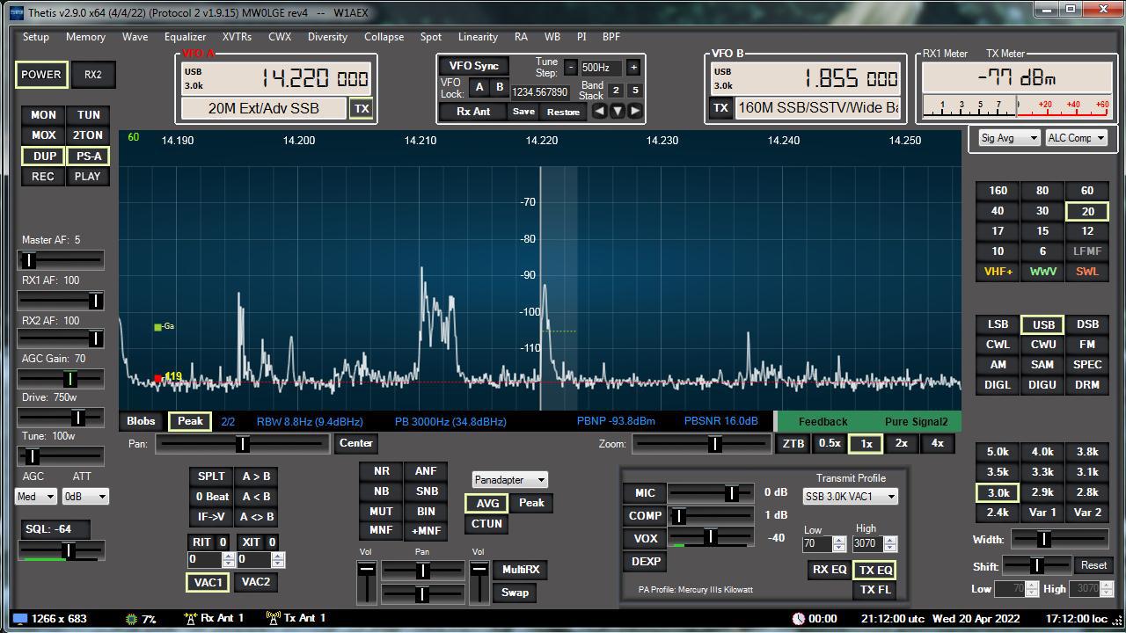Click the Center pan button
Image resolution: width=1126 pixels, height=633 pixels.
pos(355,443)
